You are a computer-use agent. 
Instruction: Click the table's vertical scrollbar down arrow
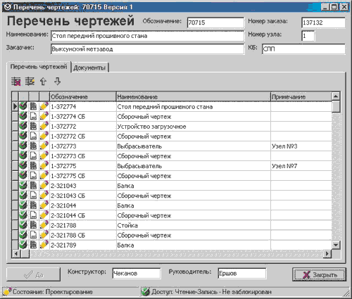pos(336,245)
